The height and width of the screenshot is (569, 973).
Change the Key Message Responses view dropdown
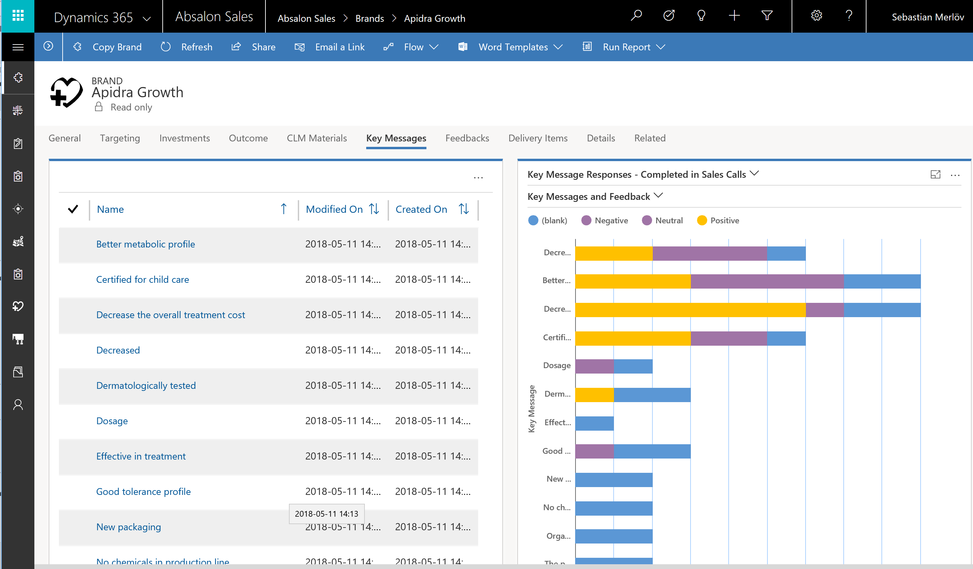(x=643, y=175)
